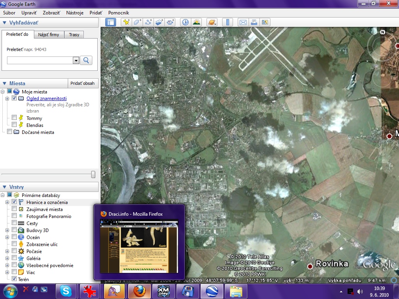Toggle the Elendias placemark checkbox
The width and height of the screenshot is (399, 299).
coord(14,125)
